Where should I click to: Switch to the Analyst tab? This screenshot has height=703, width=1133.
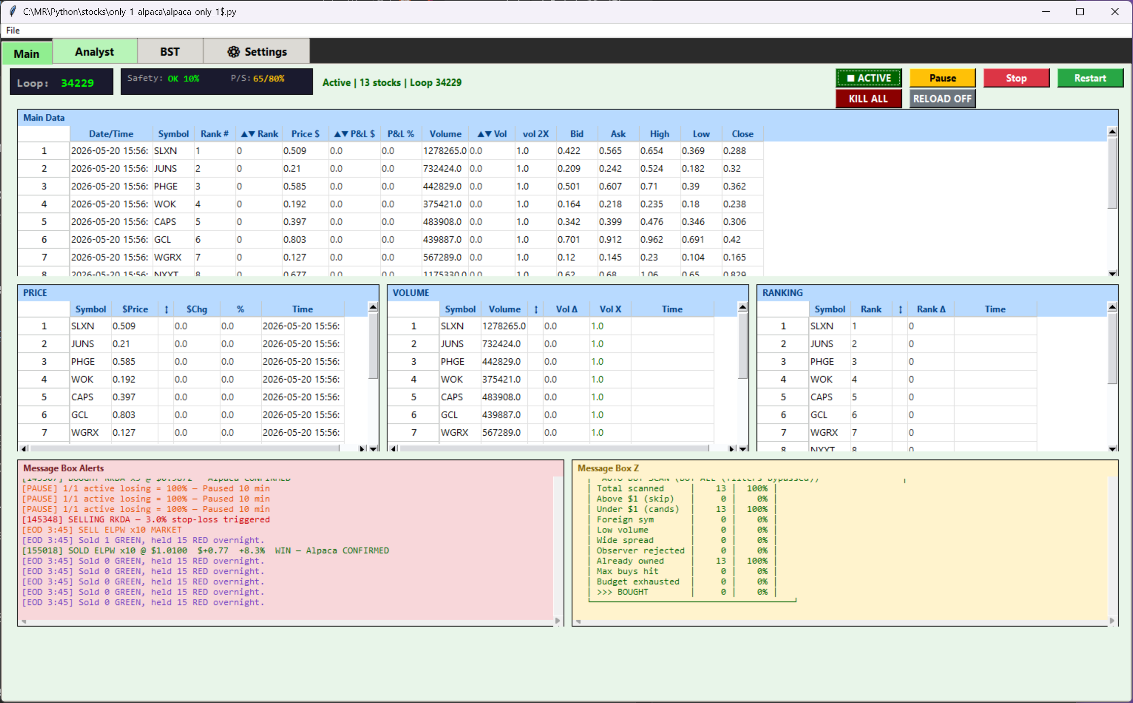point(95,52)
